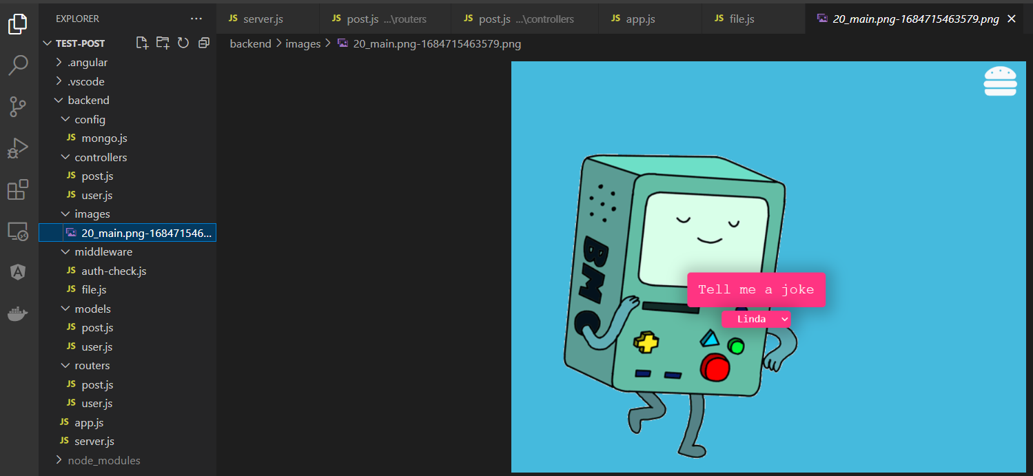The image size is (1033, 476).
Task: Switch to post.js routers tab
Action: click(386, 19)
